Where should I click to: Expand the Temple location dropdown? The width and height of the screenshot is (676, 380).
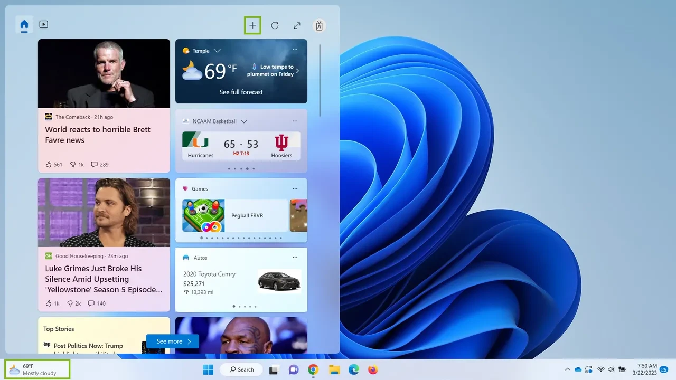(x=217, y=51)
